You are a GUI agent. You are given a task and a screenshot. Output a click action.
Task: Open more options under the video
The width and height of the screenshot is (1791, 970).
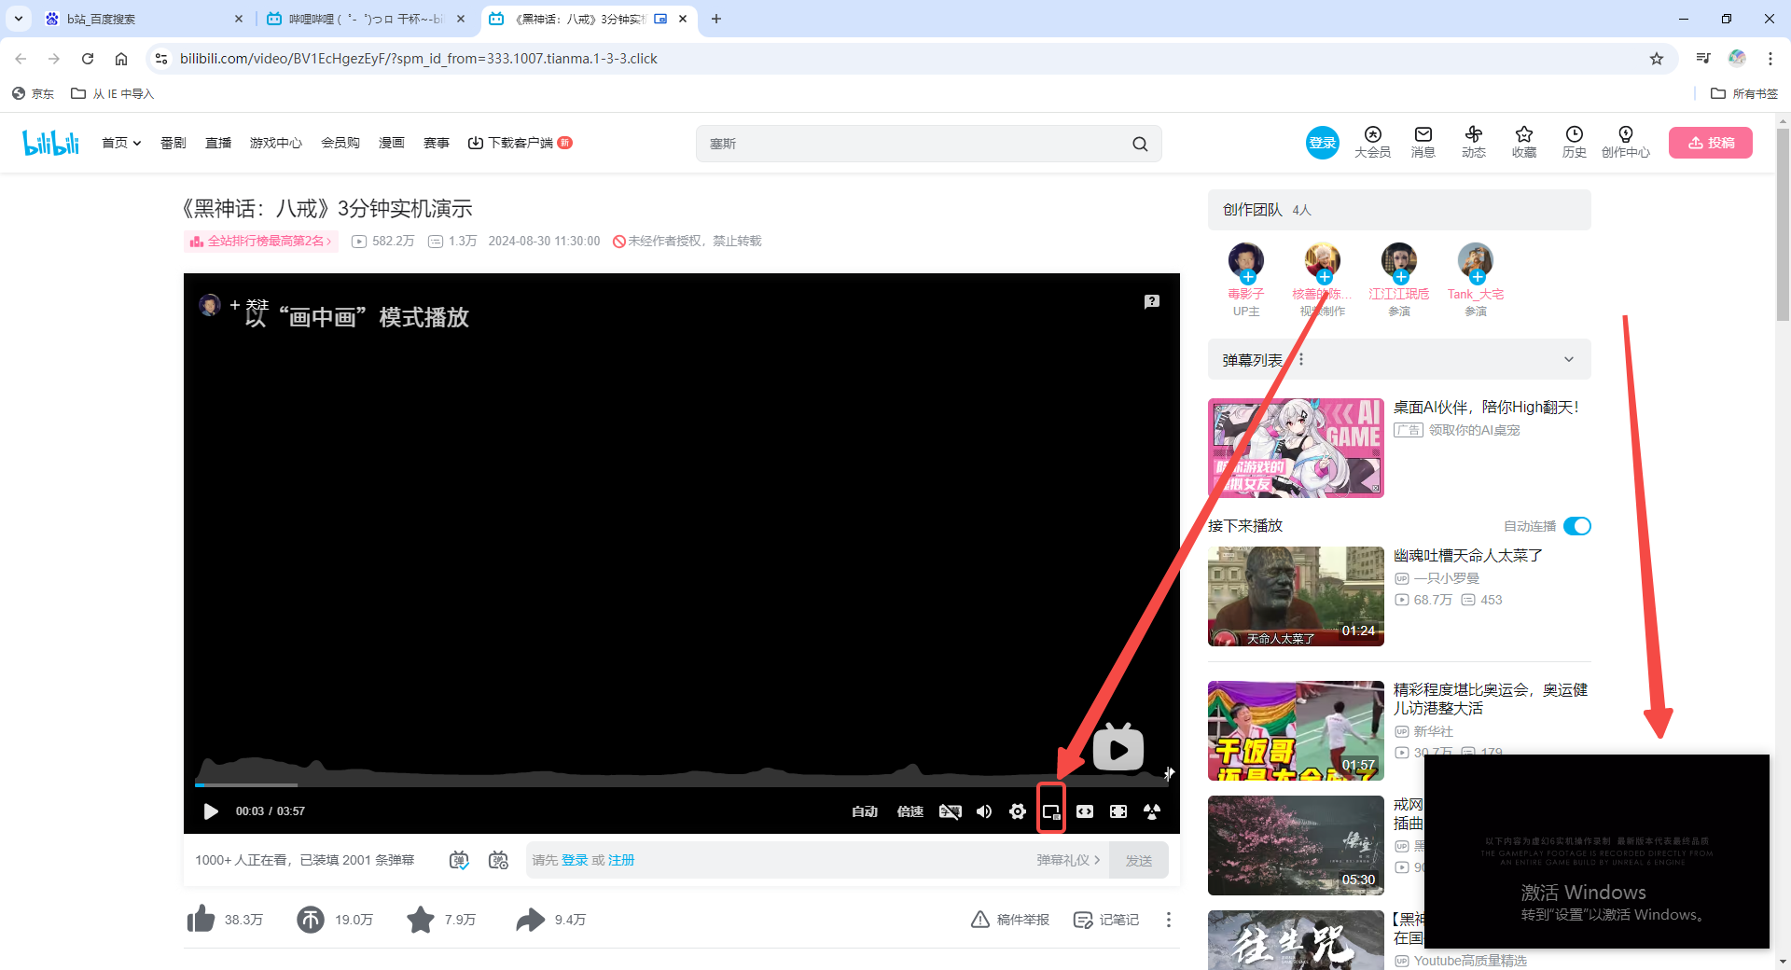(x=1168, y=920)
